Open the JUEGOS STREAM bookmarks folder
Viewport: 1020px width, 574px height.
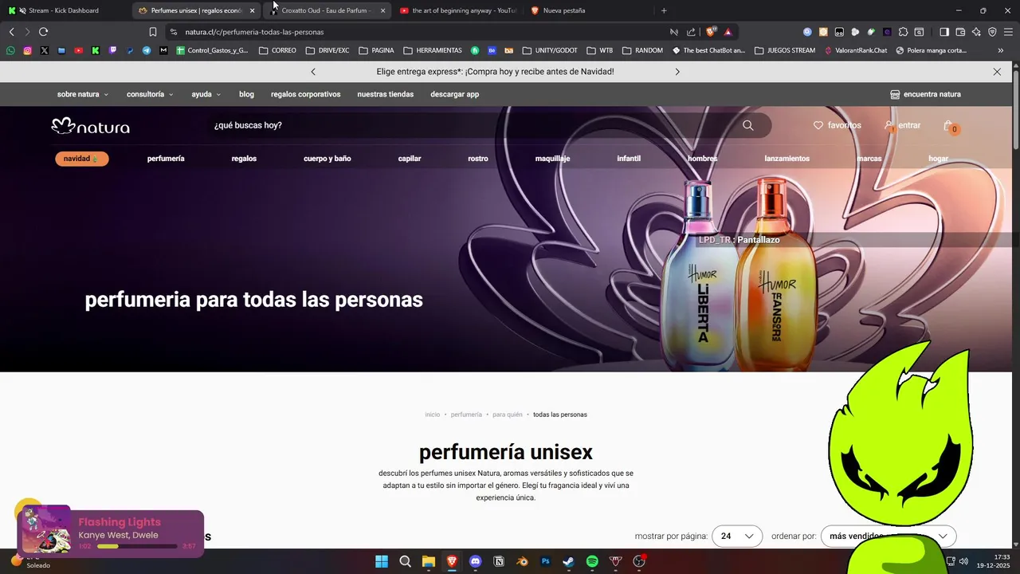click(784, 50)
